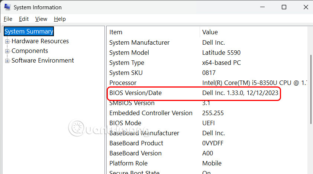Screen dimensions: 313x174
Task: Expand the Software Environment node
Action: point(7,61)
